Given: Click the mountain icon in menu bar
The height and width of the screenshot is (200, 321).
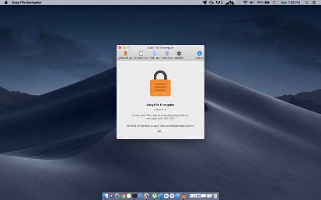Looking at the screenshot, I should (230, 2).
